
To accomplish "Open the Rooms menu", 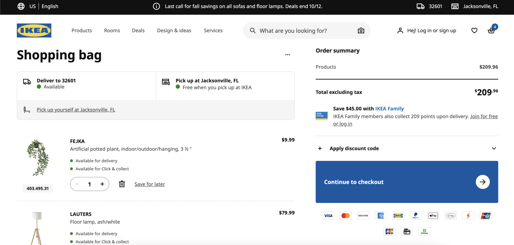I will [x=112, y=31].
